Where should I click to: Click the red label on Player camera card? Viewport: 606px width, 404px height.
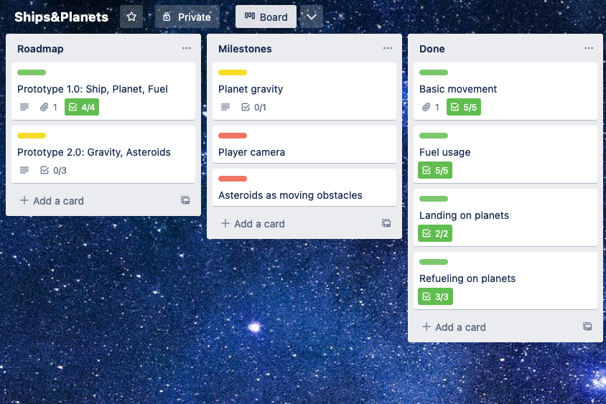[233, 136]
